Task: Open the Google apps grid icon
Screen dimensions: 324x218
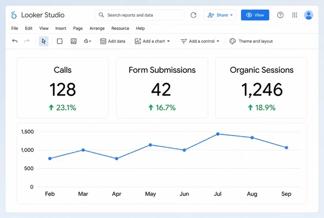Action: click(294, 15)
